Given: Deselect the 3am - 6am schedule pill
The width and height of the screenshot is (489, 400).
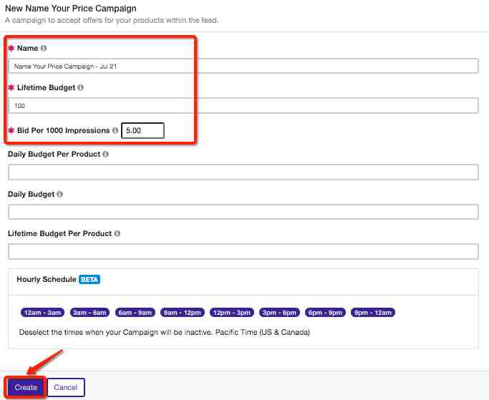Looking at the screenshot, I should 89,313.
